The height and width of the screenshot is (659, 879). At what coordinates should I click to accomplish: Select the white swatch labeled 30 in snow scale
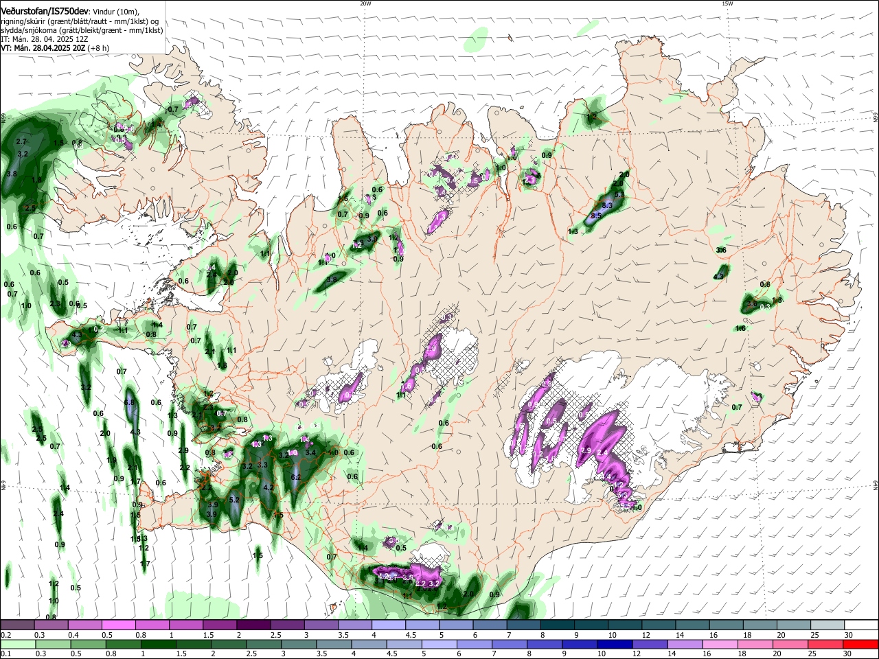click(x=860, y=625)
